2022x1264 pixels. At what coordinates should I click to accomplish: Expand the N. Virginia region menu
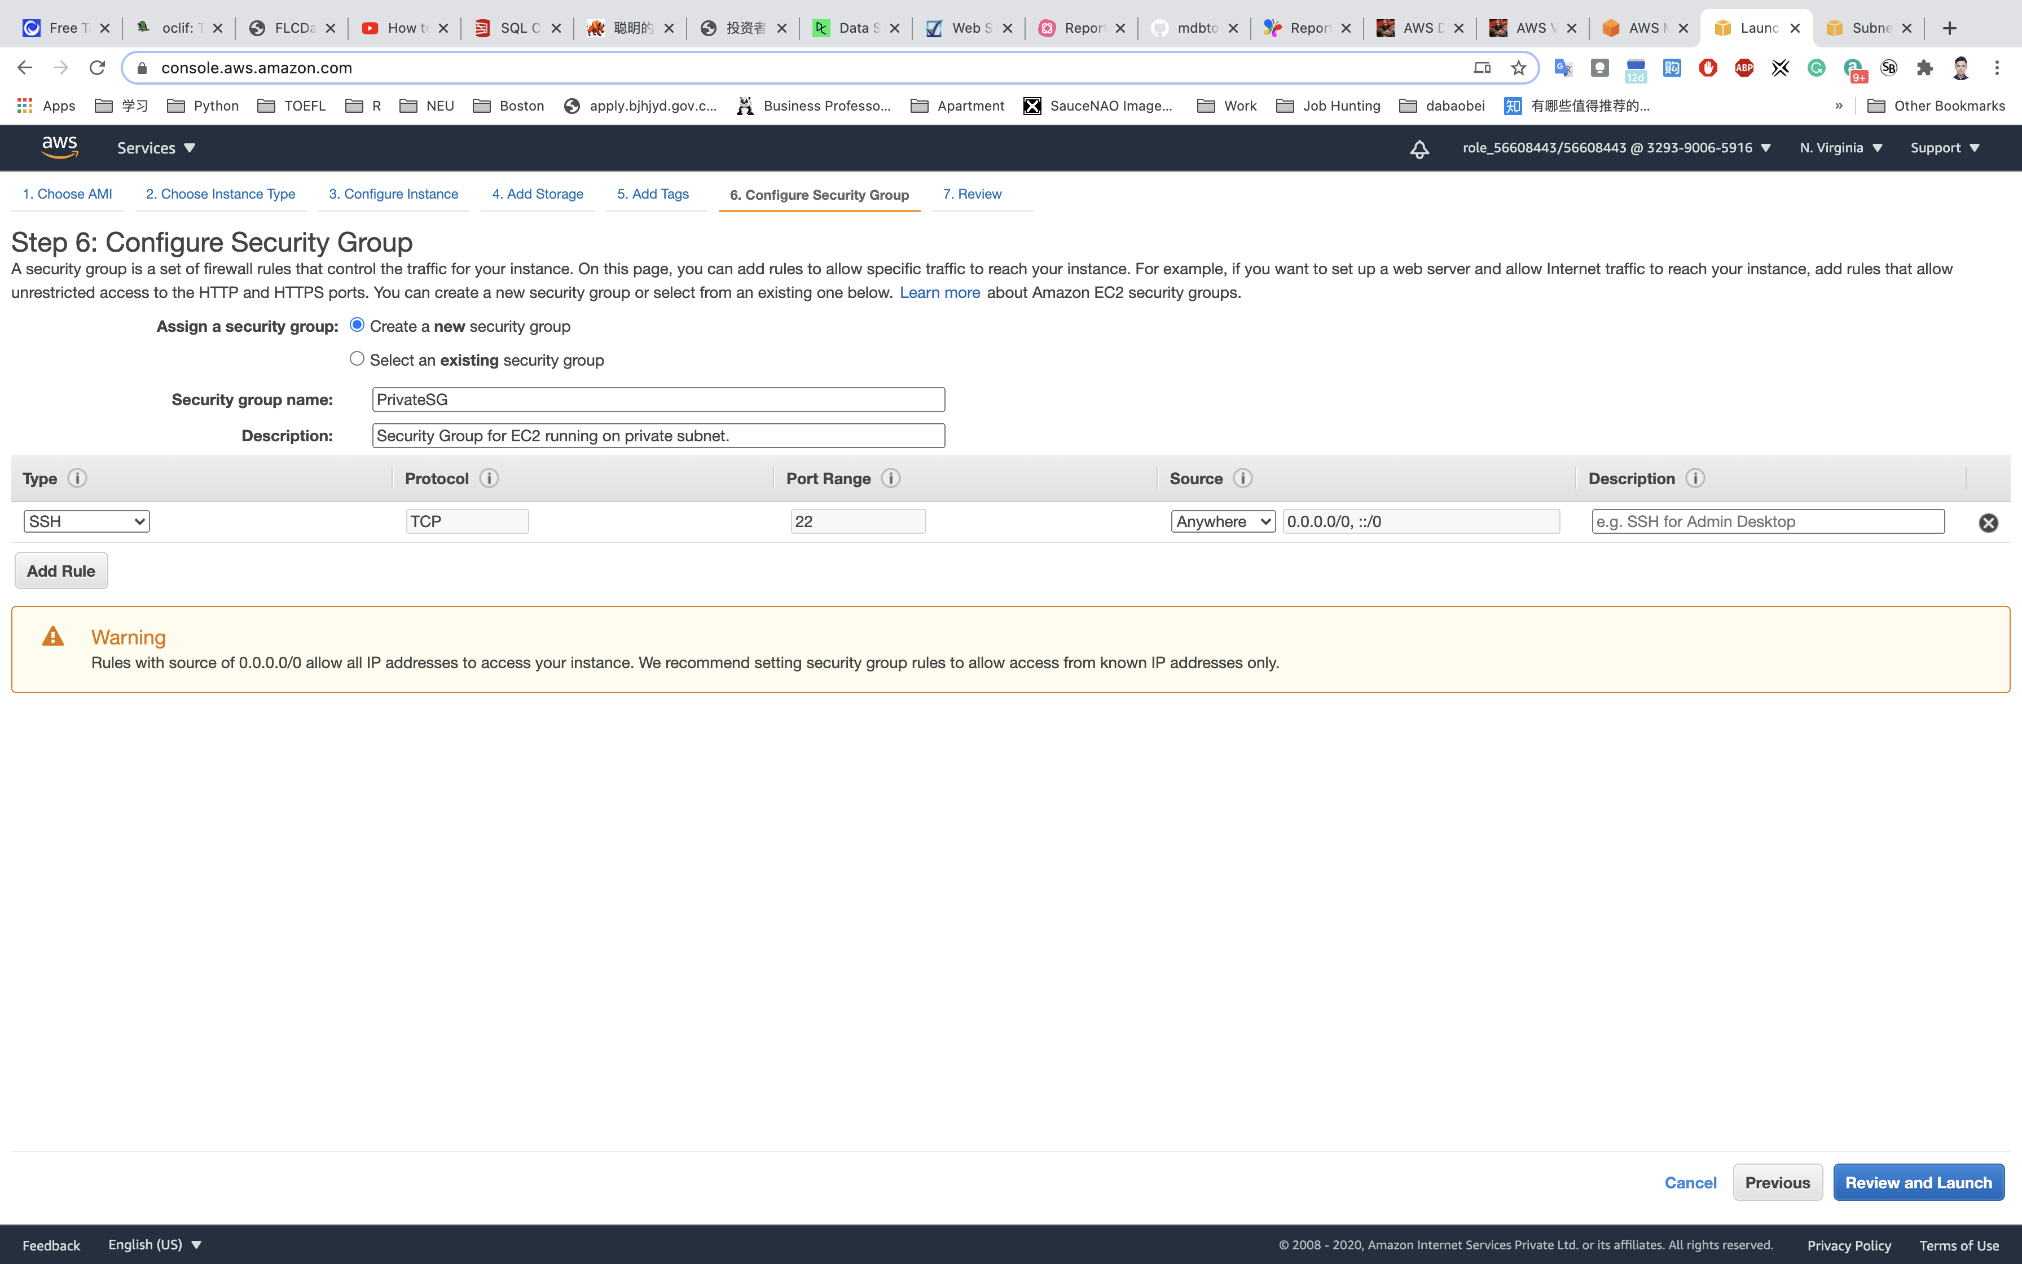tap(1841, 148)
